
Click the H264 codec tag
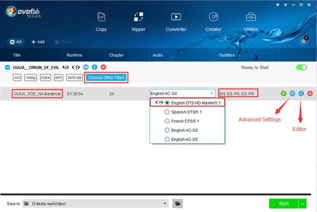tap(45, 78)
